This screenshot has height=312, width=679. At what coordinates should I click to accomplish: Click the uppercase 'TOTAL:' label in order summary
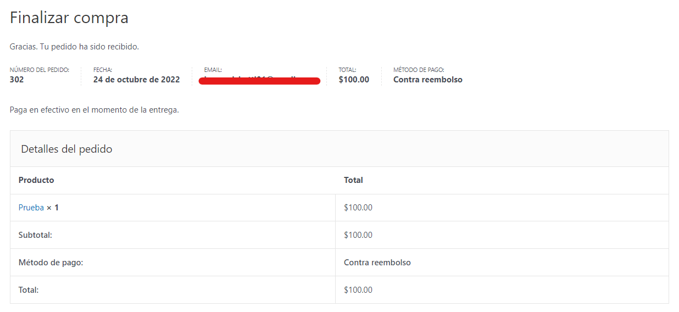pos(347,70)
